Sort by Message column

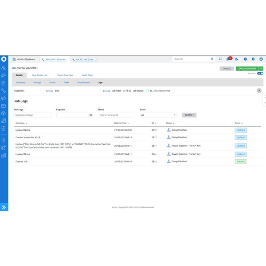[21, 123]
